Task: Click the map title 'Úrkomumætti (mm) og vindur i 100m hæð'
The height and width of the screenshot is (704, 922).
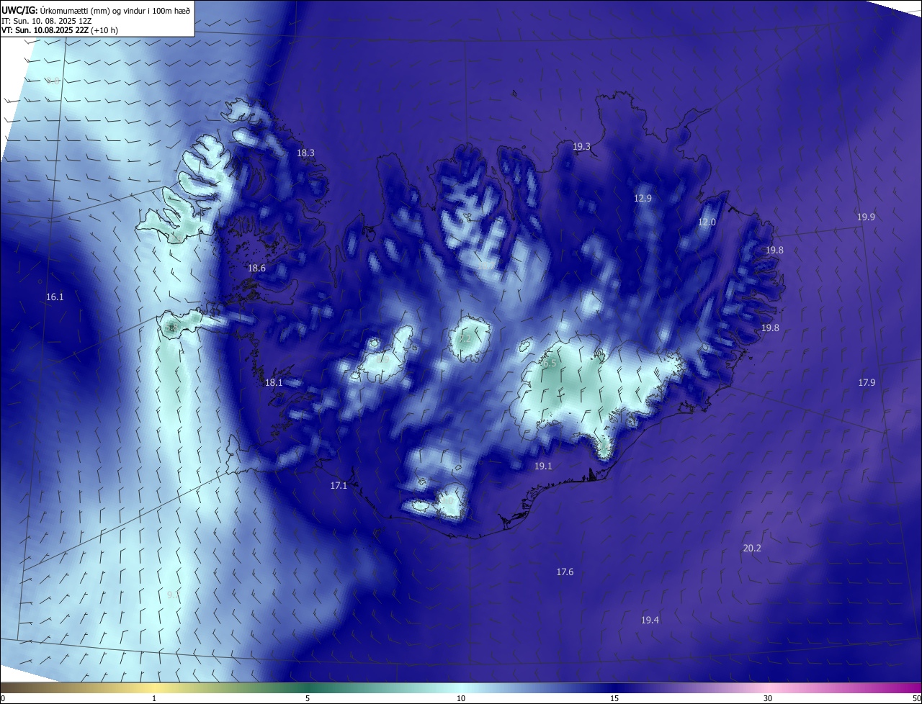Action: 115,10
